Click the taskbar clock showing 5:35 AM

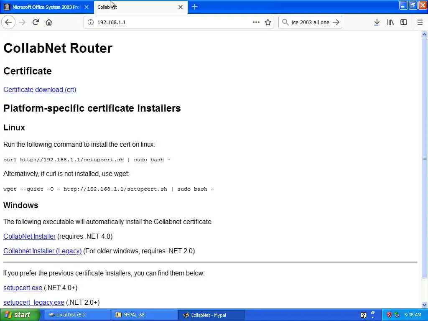coord(413,315)
